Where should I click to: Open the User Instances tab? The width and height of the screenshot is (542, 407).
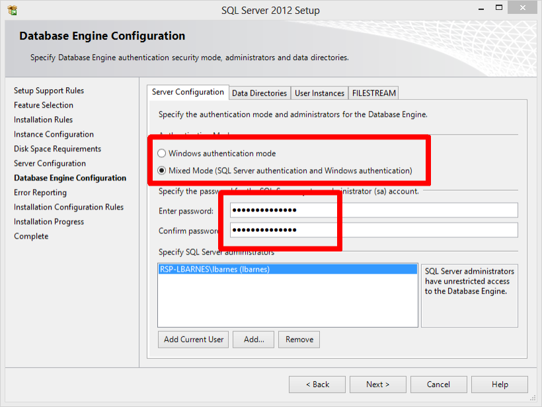(319, 93)
